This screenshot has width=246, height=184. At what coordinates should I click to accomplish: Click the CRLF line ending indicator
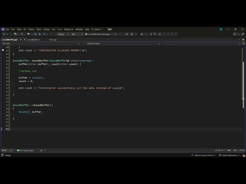235,150
